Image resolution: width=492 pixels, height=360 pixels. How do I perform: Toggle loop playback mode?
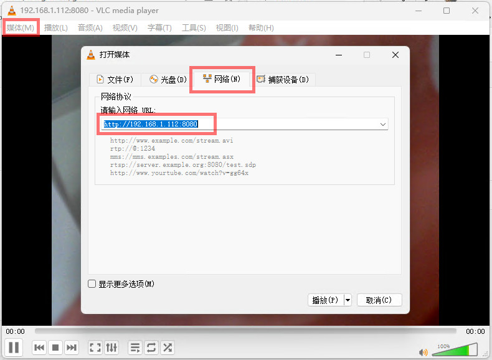[151, 348]
